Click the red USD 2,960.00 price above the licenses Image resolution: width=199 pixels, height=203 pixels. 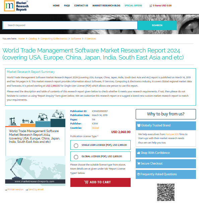pyautogui.click(x=121, y=132)
